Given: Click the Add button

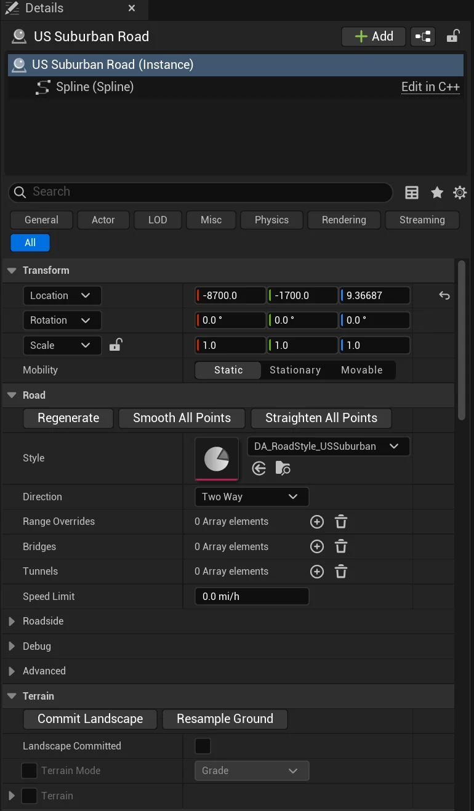Looking at the screenshot, I should coord(374,36).
